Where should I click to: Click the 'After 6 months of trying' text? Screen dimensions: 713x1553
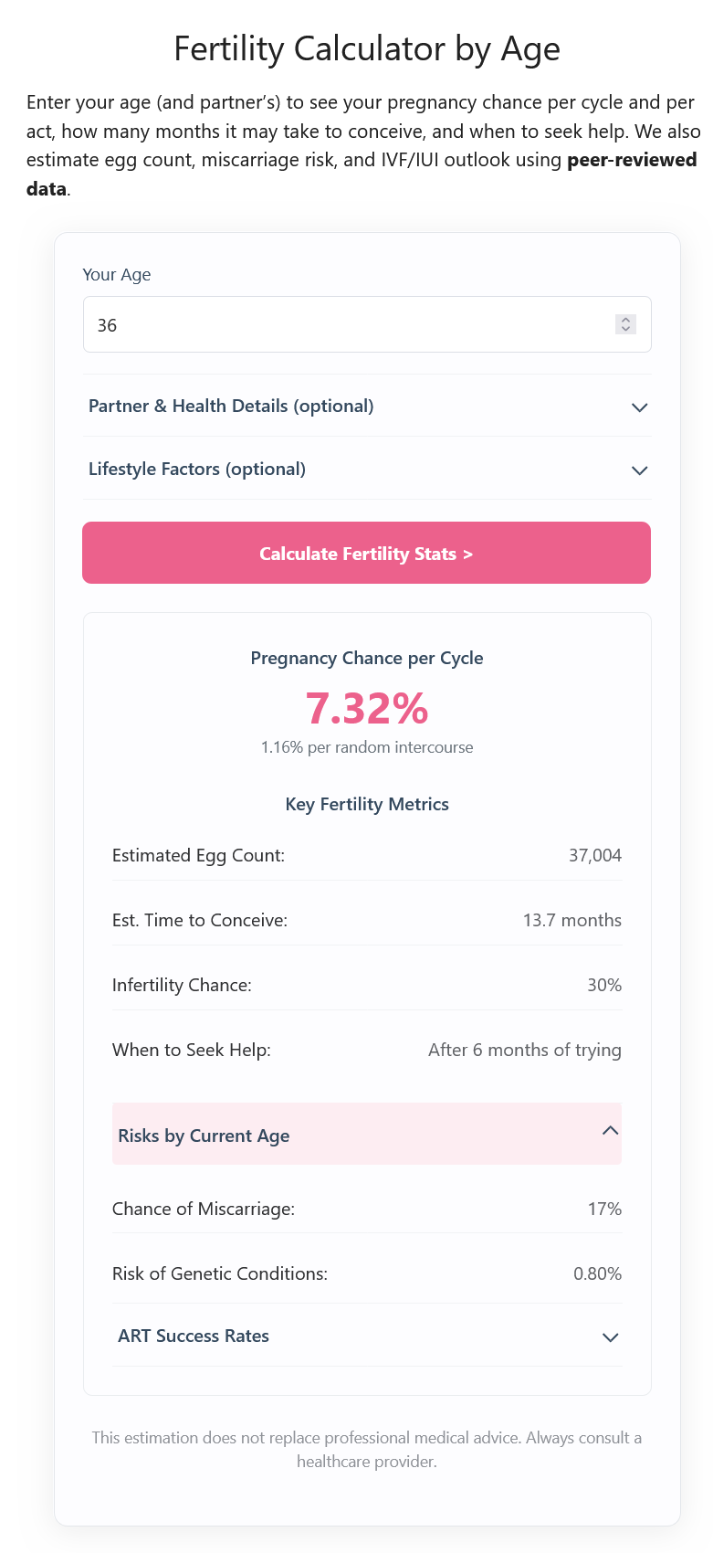(x=524, y=1051)
